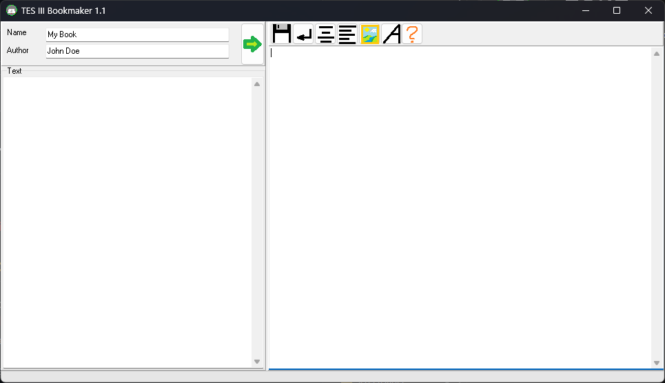Image resolution: width=665 pixels, height=383 pixels.
Task: Click inside the left Text area
Action: coord(127,222)
